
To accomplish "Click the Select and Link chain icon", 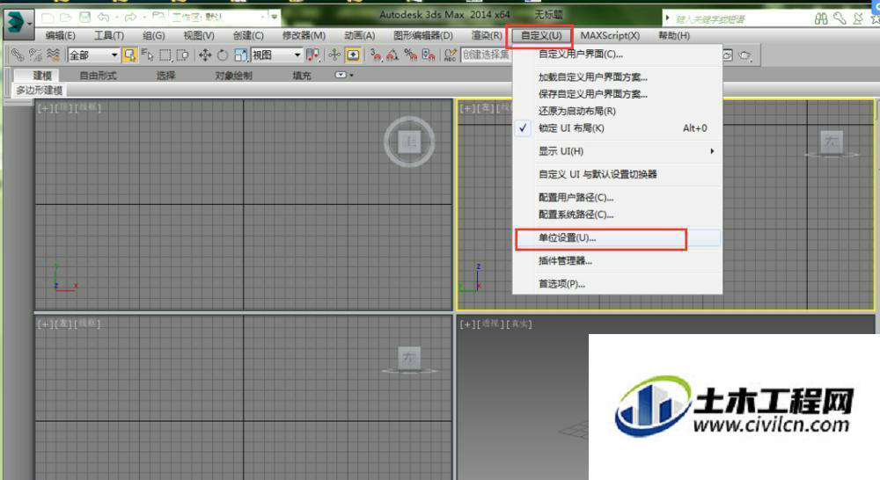I will click(18, 55).
